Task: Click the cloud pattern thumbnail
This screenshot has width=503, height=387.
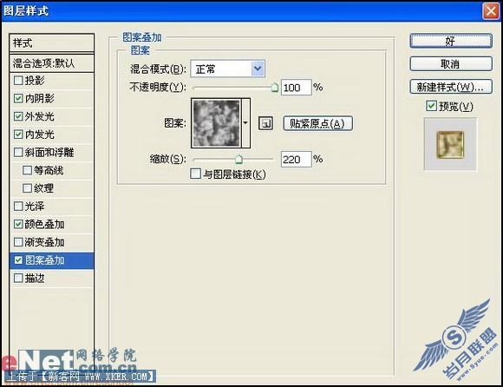Action: (x=216, y=123)
